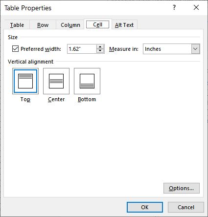This screenshot has width=208, height=217.
Task: Switch to the Row tab
Action: click(x=43, y=25)
